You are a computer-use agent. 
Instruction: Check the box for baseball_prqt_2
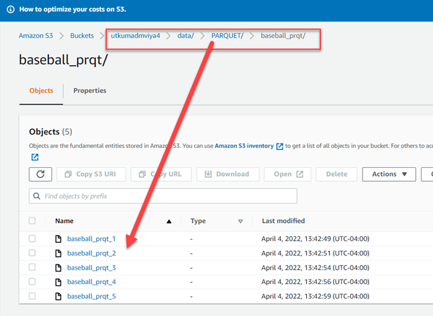click(32, 253)
